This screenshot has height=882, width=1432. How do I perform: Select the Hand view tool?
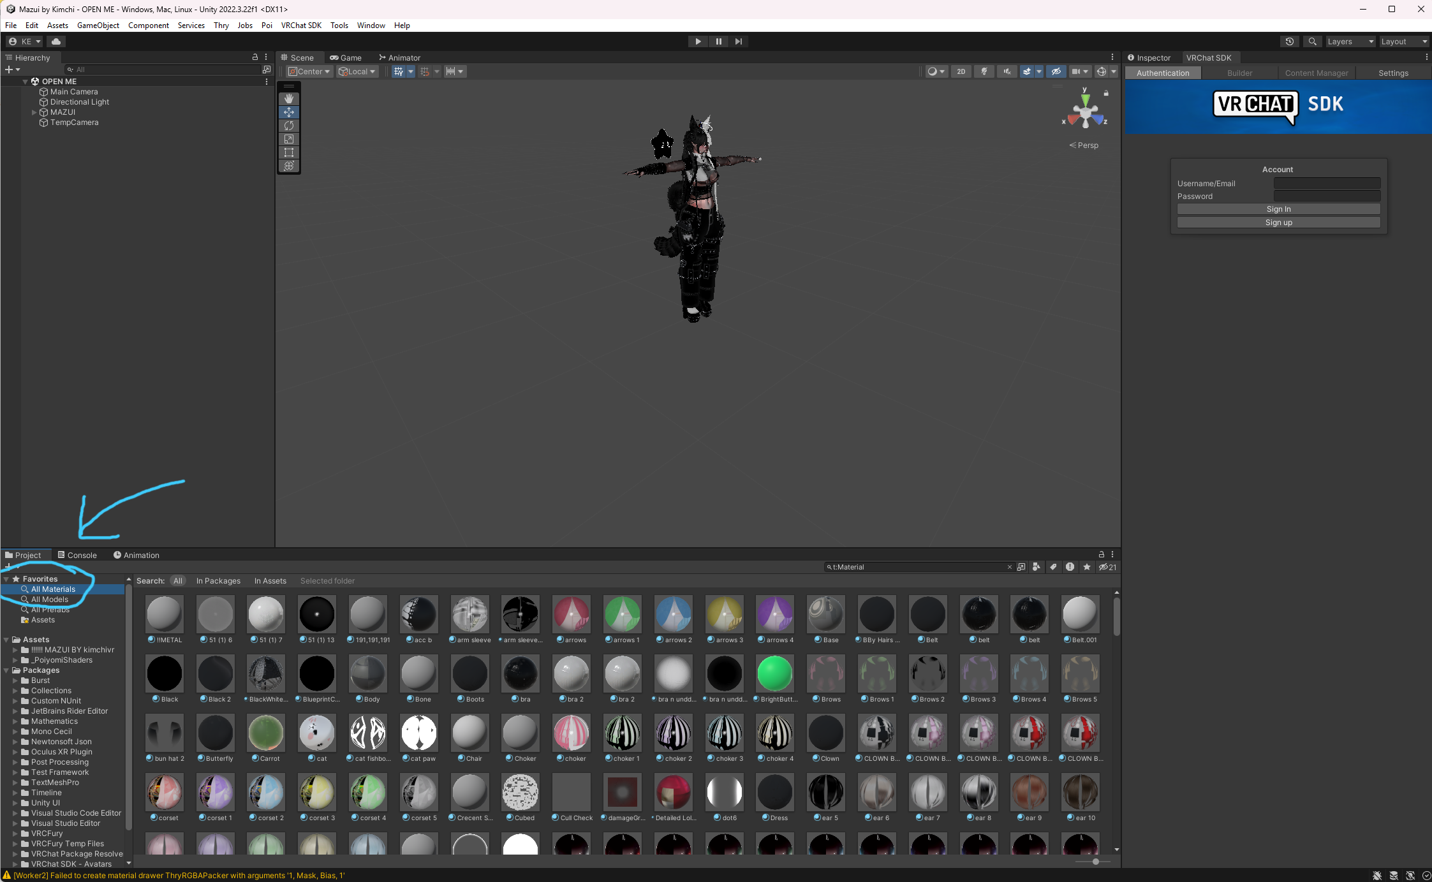[x=289, y=99]
